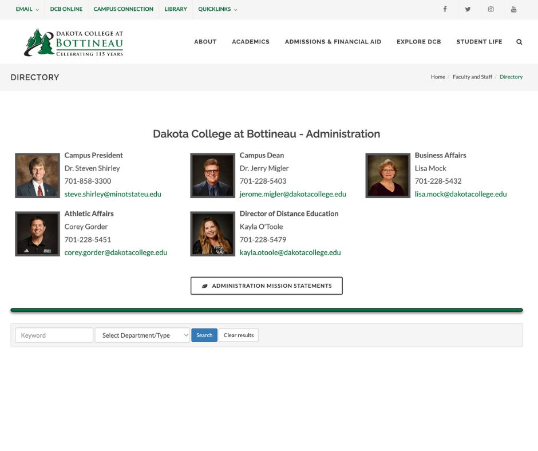
Task: Go to Faculty and Staff breadcrumb
Action: [472, 77]
